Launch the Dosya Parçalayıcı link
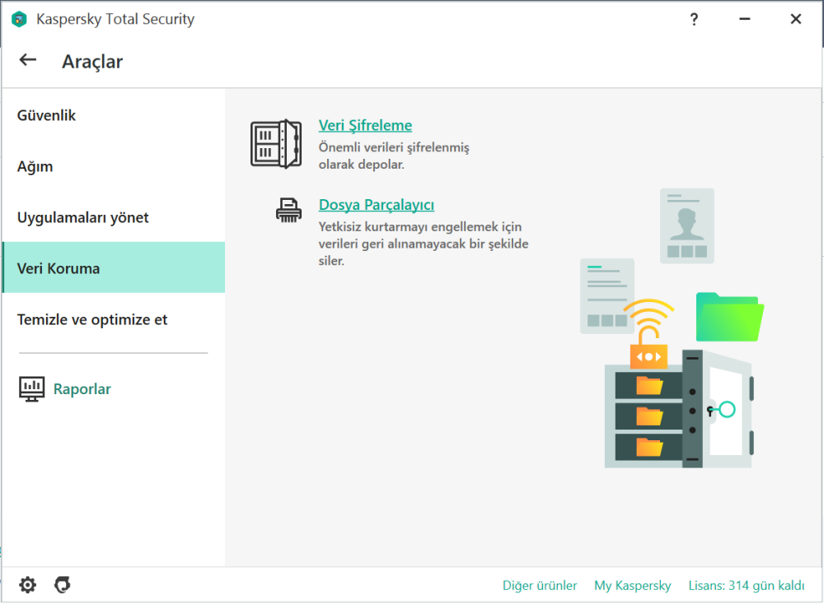Screen dimensions: 824x604 [x=377, y=205]
